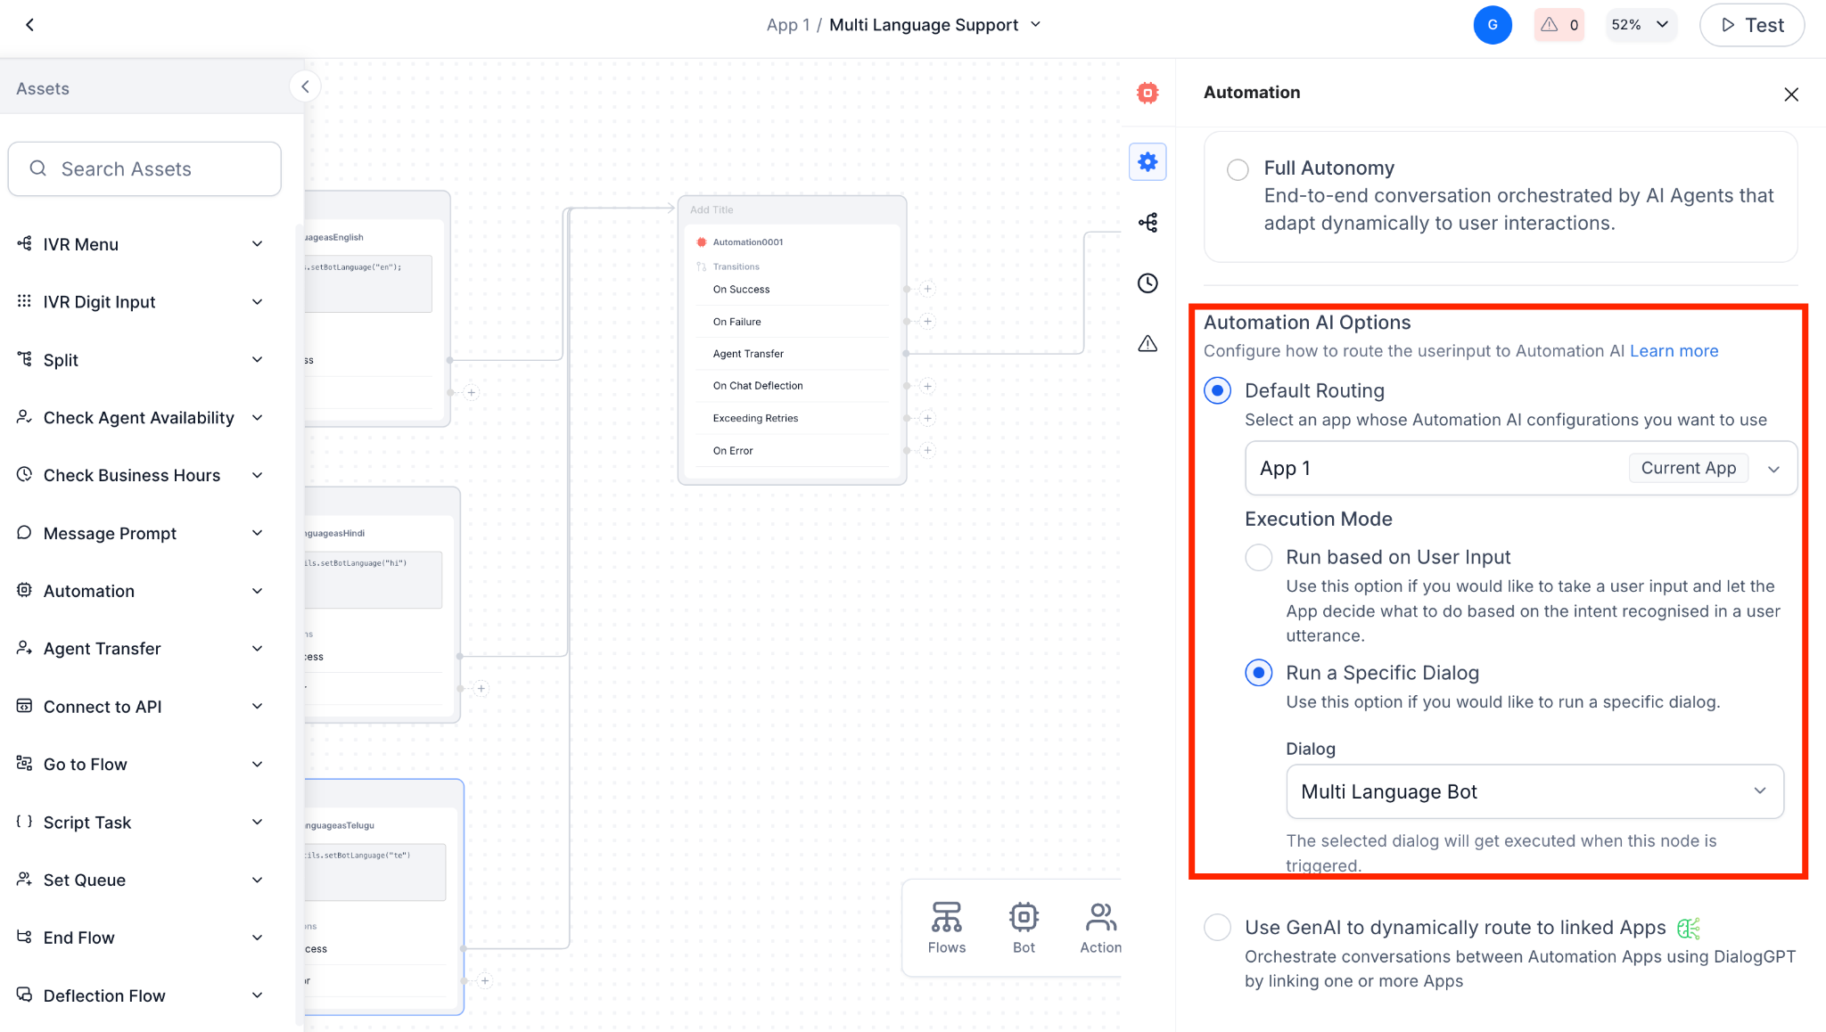Image resolution: width=1826 pixels, height=1032 pixels.
Task: Click the Test button
Action: pos(1751,25)
